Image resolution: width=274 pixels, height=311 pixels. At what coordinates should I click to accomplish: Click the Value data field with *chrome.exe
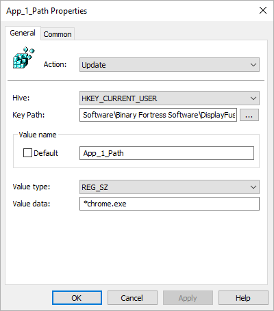[x=169, y=204]
